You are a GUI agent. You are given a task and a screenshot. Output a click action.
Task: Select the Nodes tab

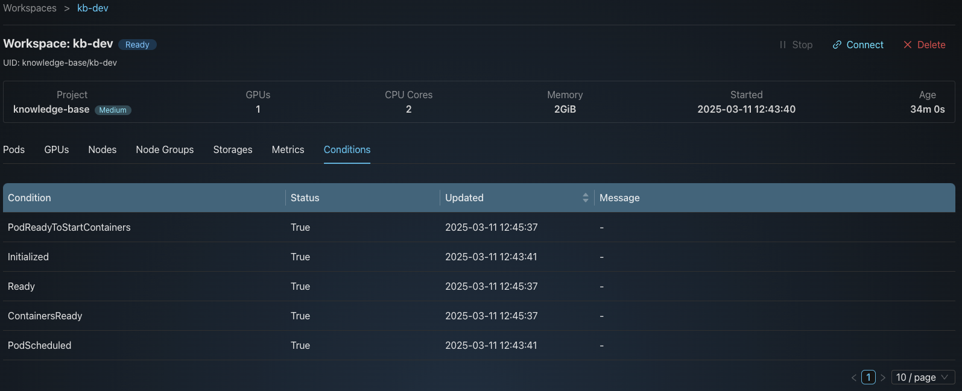pyautogui.click(x=103, y=149)
